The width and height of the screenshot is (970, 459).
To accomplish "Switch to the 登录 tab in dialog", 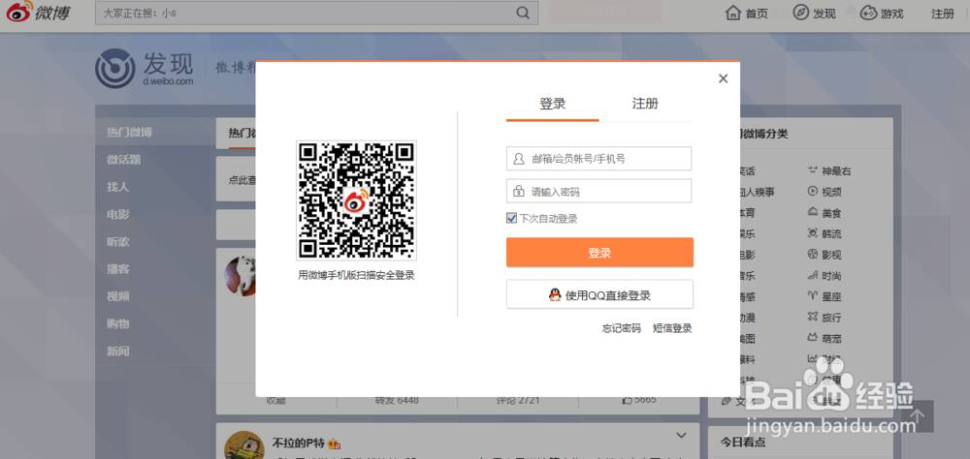I will (553, 104).
